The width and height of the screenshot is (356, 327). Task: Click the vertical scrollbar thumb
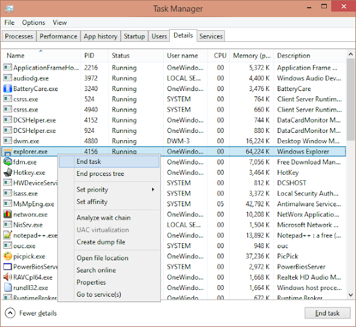click(x=351, y=99)
